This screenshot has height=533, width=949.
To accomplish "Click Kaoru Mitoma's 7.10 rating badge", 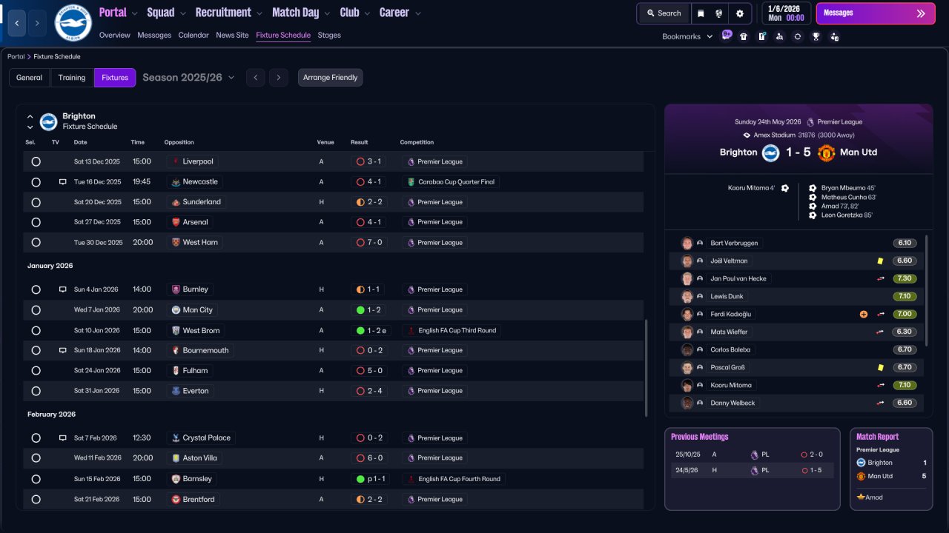I will (905, 385).
